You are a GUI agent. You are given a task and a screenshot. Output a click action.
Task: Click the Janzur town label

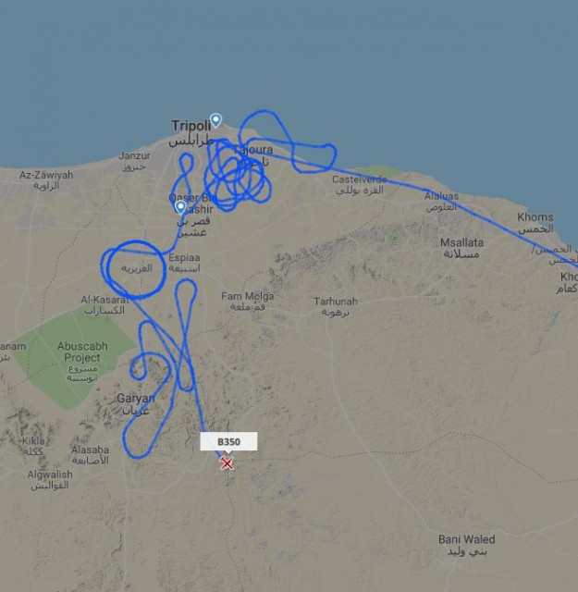[134, 155]
